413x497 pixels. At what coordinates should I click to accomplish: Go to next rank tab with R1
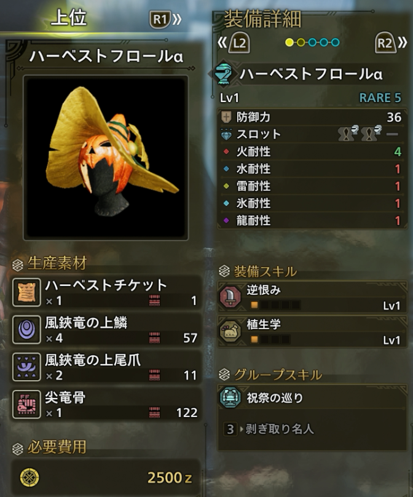pyautogui.click(x=165, y=20)
